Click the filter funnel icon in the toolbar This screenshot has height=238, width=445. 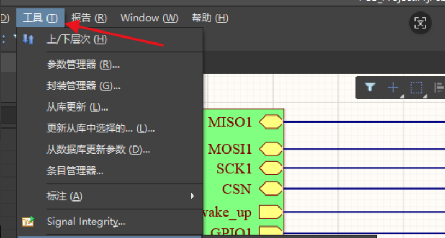coord(370,87)
